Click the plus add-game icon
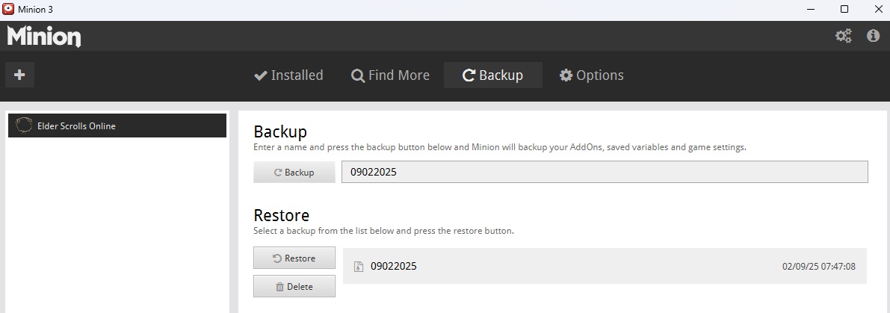This screenshot has height=313, width=890. (20, 75)
